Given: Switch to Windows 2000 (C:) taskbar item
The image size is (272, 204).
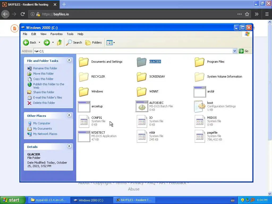Looking at the screenshot, I should pyautogui.click(x=91, y=200).
